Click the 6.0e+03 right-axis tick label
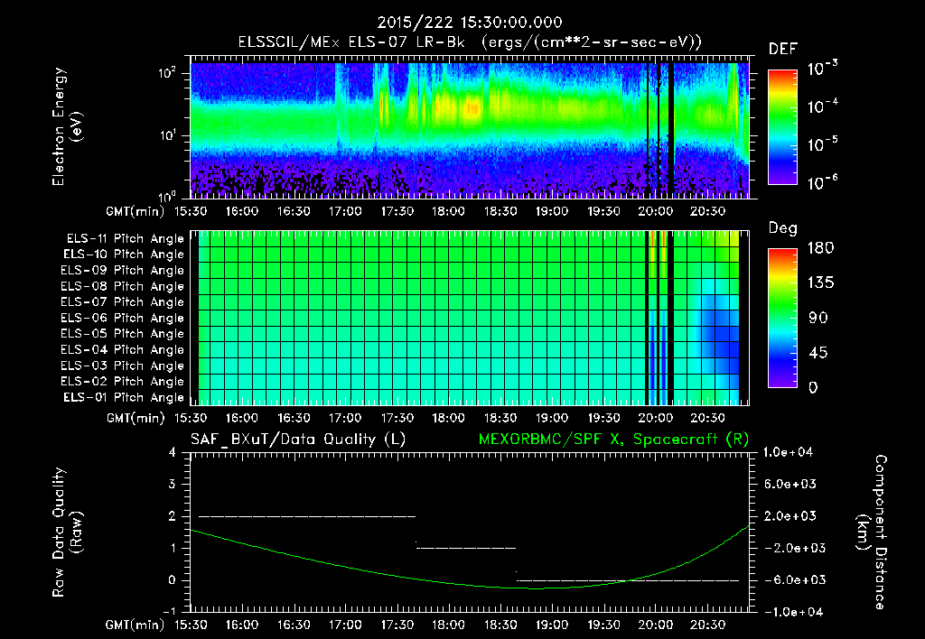Viewport: 925px width, 639px height. pyautogui.click(x=790, y=484)
